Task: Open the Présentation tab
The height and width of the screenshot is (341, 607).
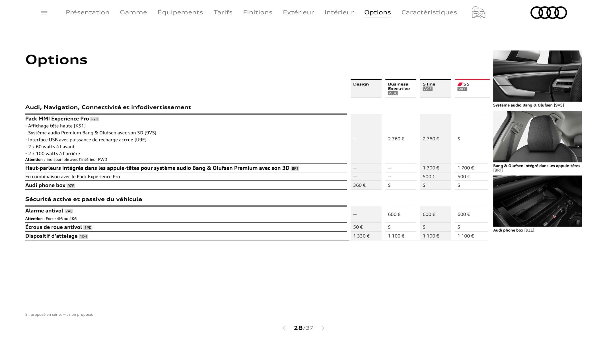Action: 88,12
